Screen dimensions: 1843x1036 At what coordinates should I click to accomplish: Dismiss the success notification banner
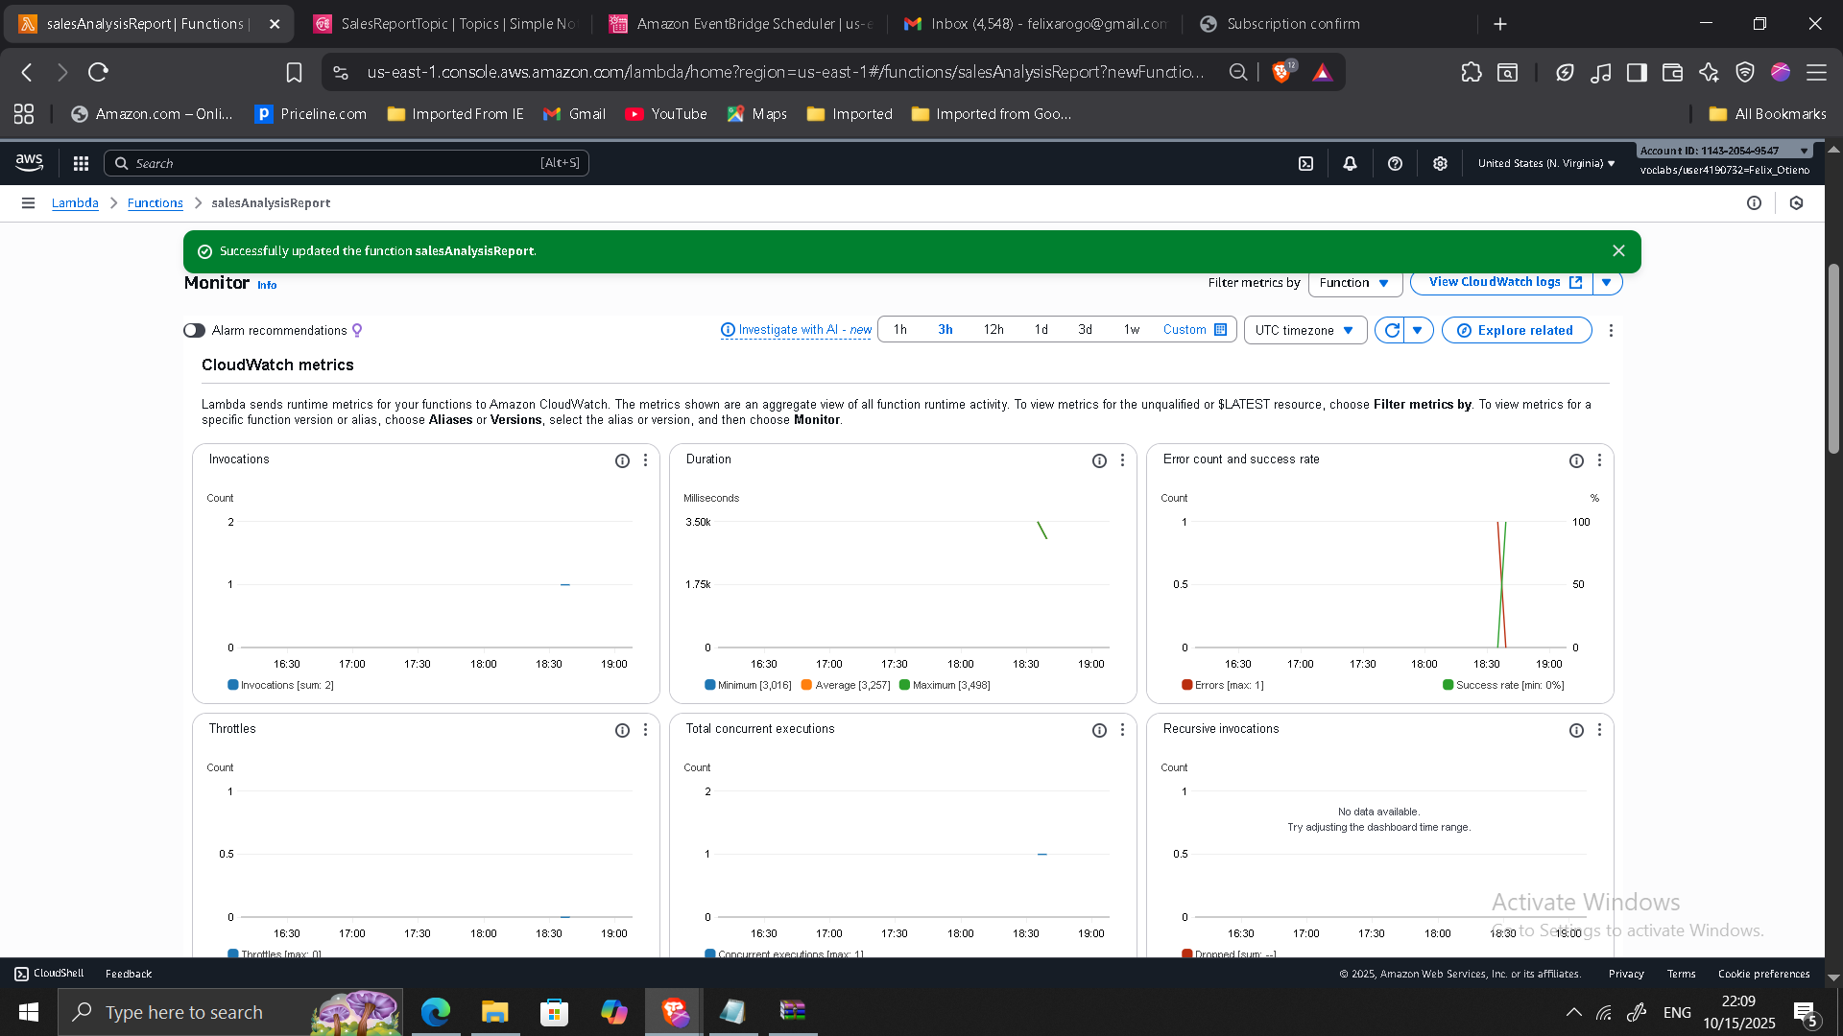point(1618,250)
